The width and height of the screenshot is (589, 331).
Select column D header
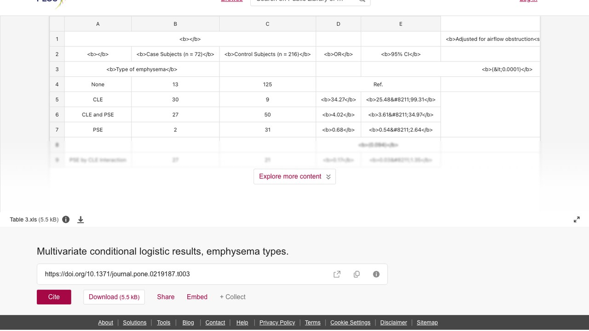(338, 24)
